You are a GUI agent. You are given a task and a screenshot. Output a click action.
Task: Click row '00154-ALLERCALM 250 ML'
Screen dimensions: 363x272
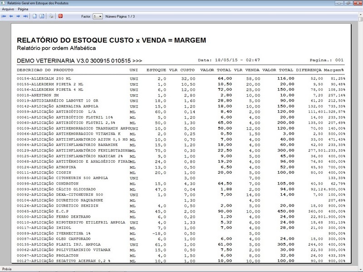click(x=181, y=78)
